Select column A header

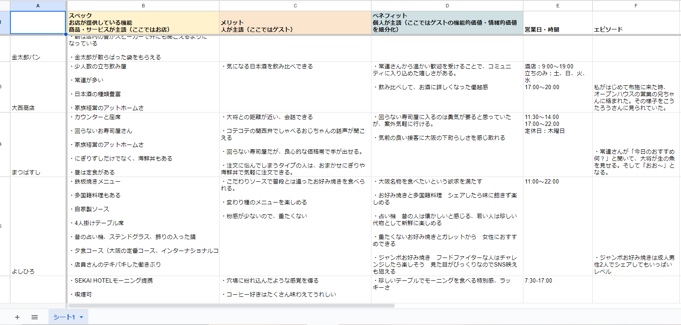point(38,6)
